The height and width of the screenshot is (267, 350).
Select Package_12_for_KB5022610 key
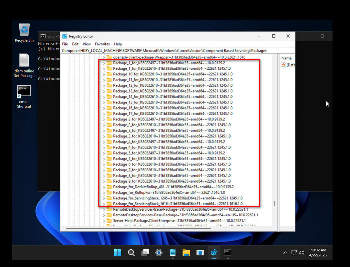tap(173, 85)
